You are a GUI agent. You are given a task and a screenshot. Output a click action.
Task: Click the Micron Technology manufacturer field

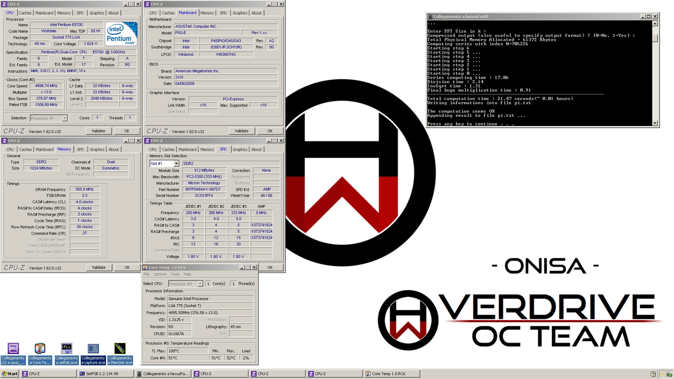204,183
